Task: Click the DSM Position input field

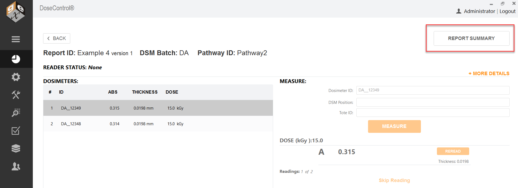Action: tap(433, 102)
